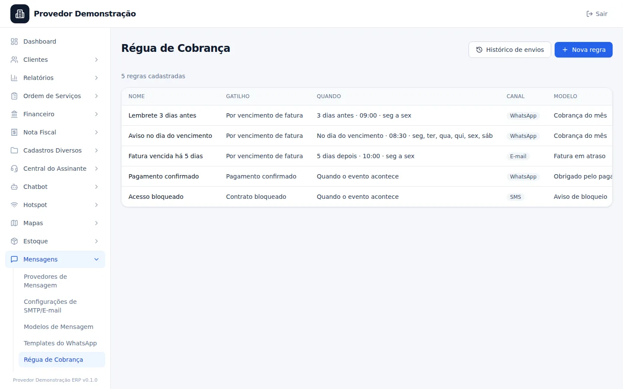The height and width of the screenshot is (389, 623).
Task: Open Configurações de SMTP/E-mail page
Action: click(62, 306)
